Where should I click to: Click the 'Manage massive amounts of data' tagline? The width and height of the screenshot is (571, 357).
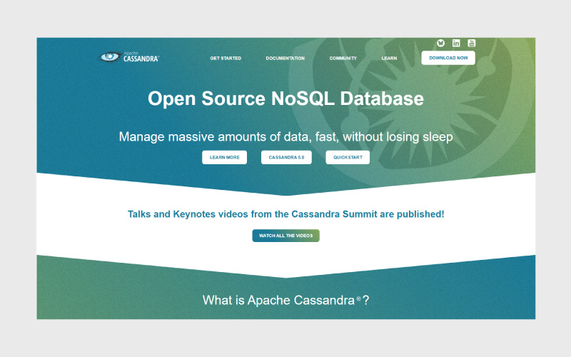[286, 137]
